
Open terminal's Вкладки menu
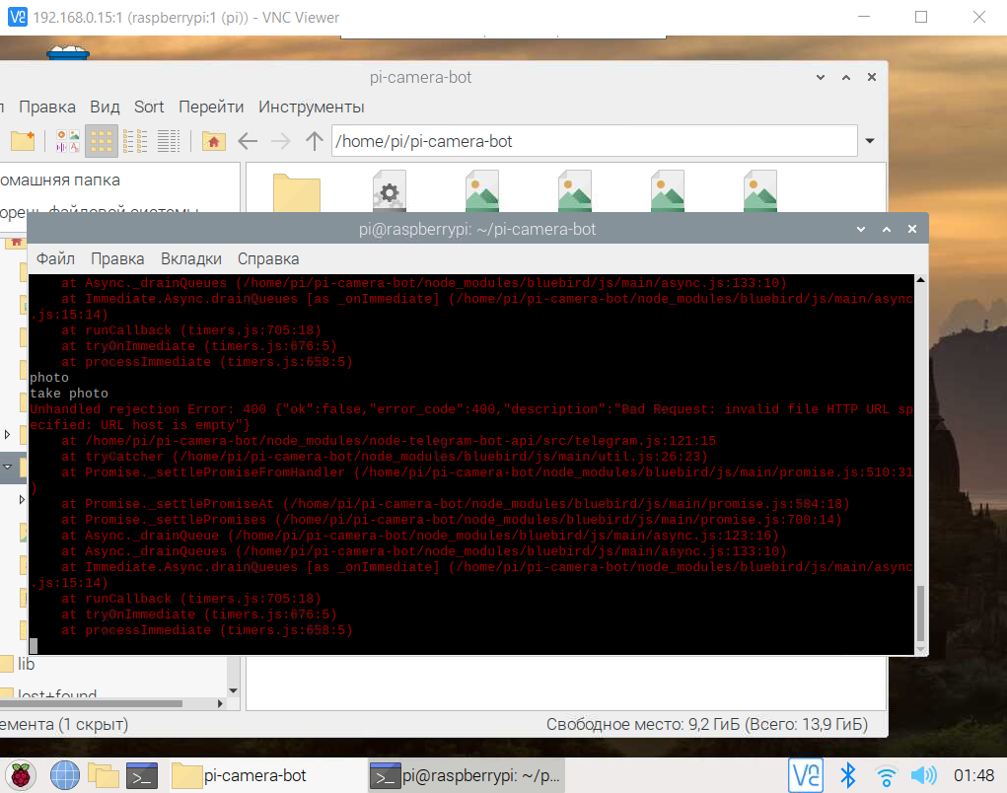coord(191,258)
